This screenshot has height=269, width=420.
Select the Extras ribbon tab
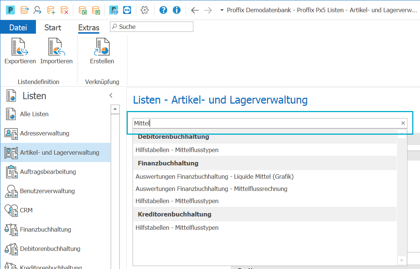(89, 28)
